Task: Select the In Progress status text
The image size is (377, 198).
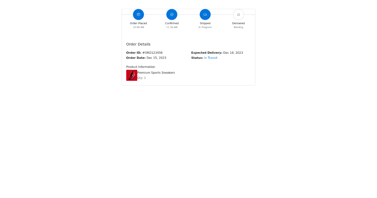Action: pos(205,27)
